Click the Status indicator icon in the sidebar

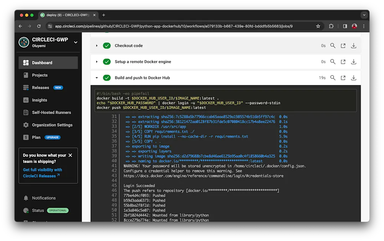[x=25, y=210]
